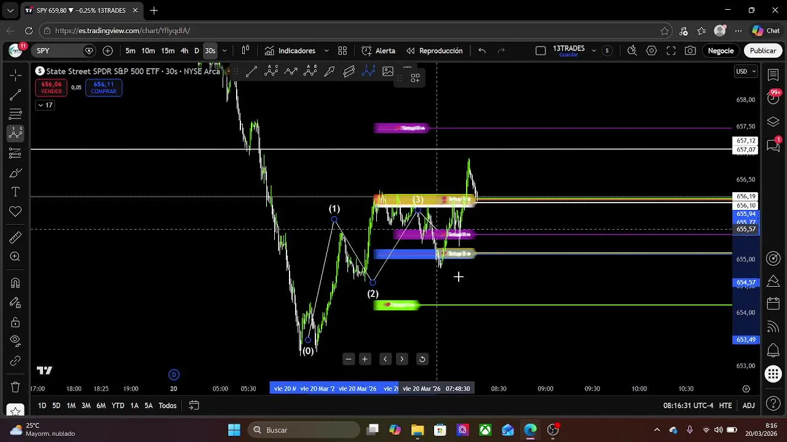The width and height of the screenshot is (787, 442).
Task: Toggle lock all drawings
Action: pyautogui.click(x=15, y=322)
